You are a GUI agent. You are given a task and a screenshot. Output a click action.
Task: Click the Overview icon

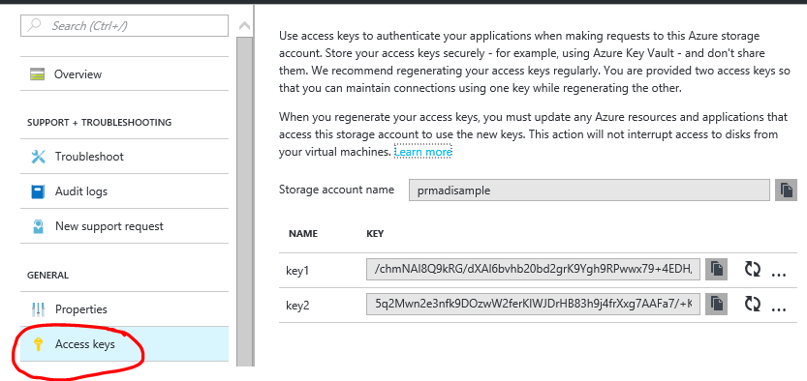pyautogui.click(x=38, y=73)
